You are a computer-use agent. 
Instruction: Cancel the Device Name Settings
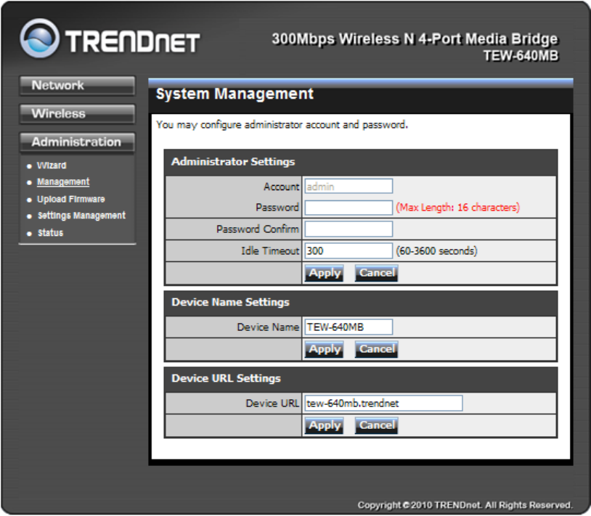click(377, 349)
